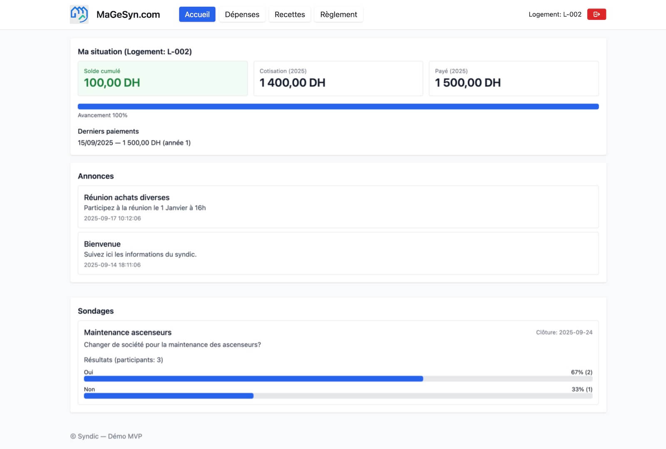This screenshot has width=666, height=449.
Task: Click the Cotisation (2025) card
Action: tap(338, 79)
